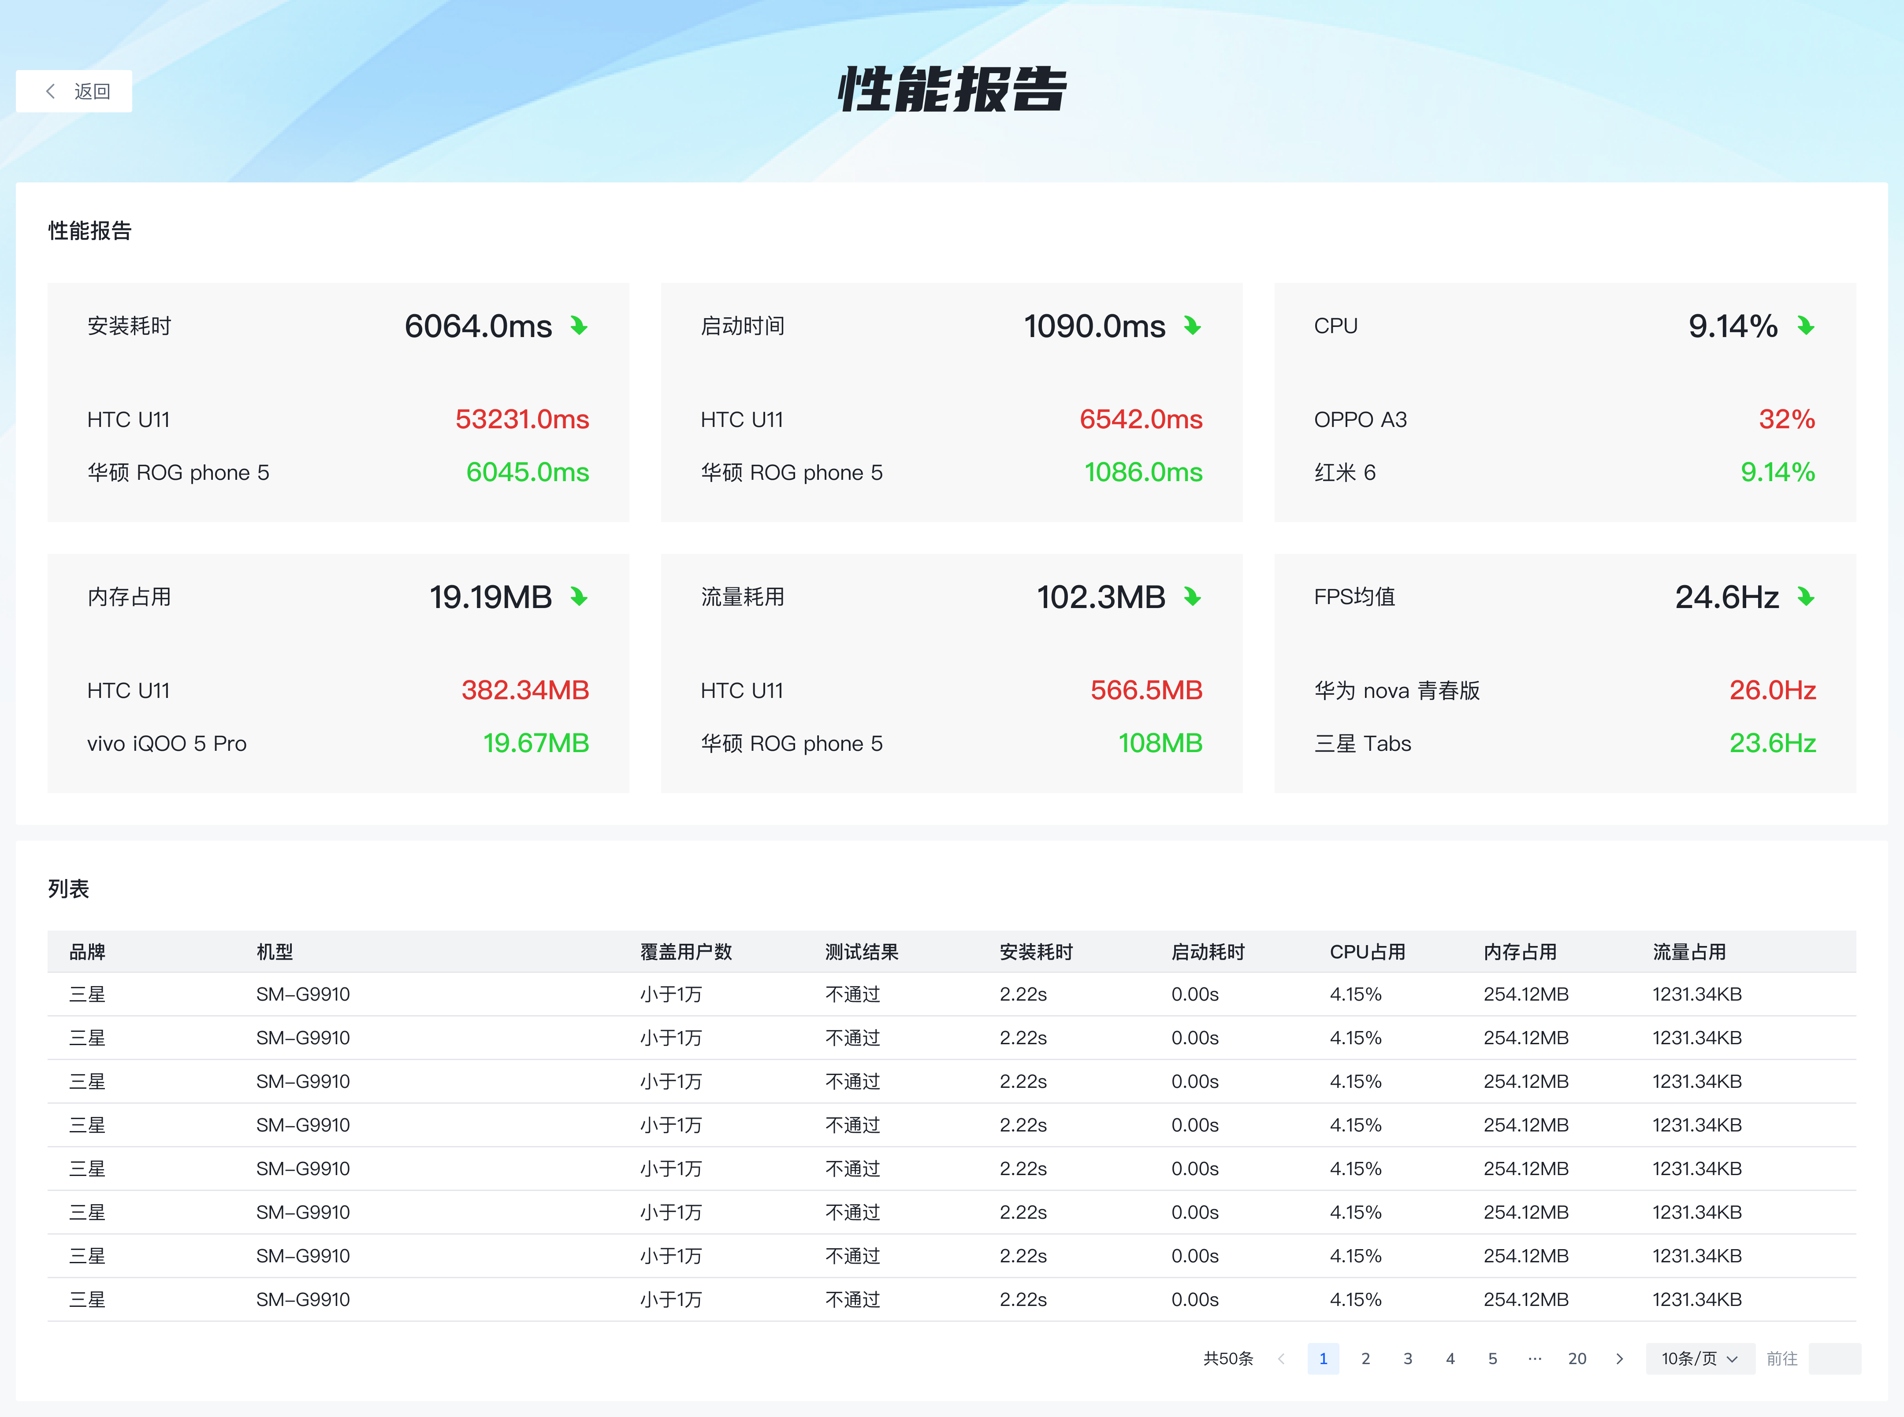1904x1417 pixels.
Task: Go to the next page with right chevron
Action: click(x=1619, y=1359)
